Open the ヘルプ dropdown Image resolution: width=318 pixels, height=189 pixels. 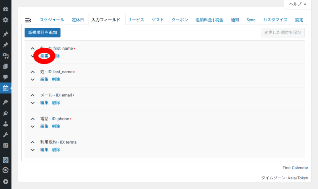click(297, 4)
